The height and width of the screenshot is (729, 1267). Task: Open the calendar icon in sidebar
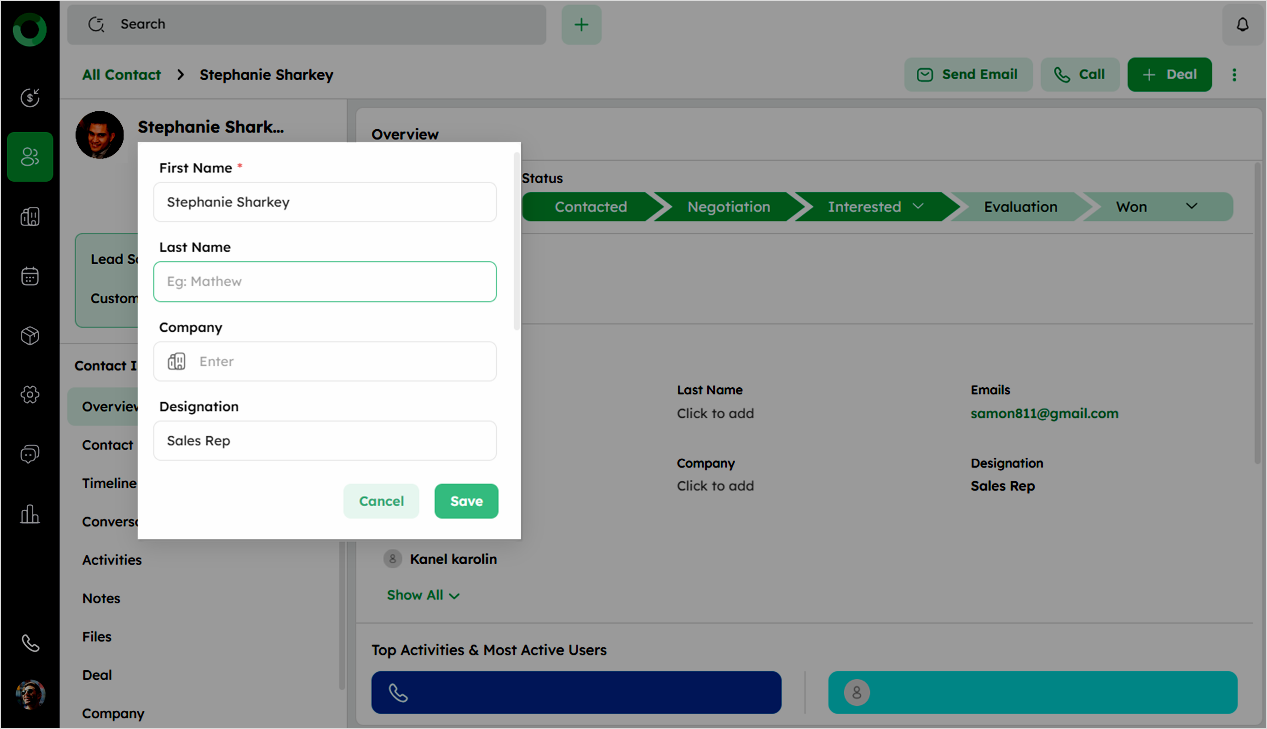pos(30,276)
